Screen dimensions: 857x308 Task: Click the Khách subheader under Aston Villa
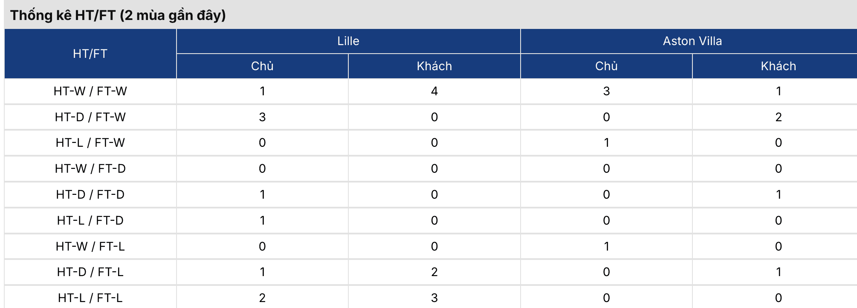778,66
